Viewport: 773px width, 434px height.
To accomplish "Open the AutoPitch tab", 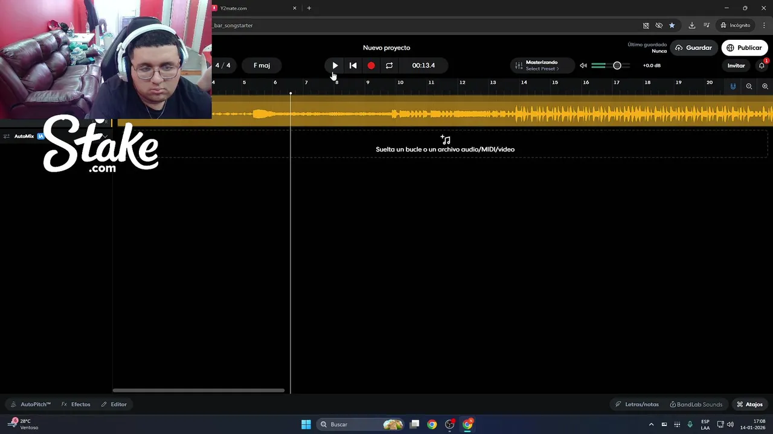I will tap(31, 404).
